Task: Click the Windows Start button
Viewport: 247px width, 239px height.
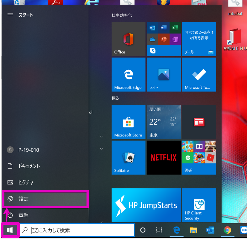Action: (x=10, y=230)
